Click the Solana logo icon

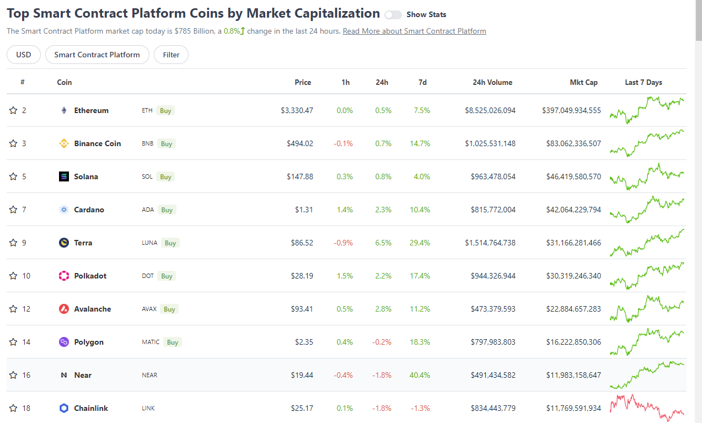64,176
